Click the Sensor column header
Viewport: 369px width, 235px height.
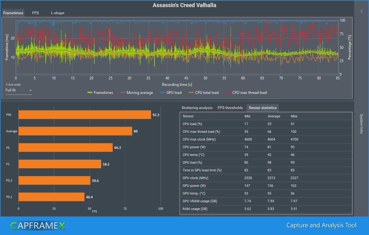tap(188, 116)
